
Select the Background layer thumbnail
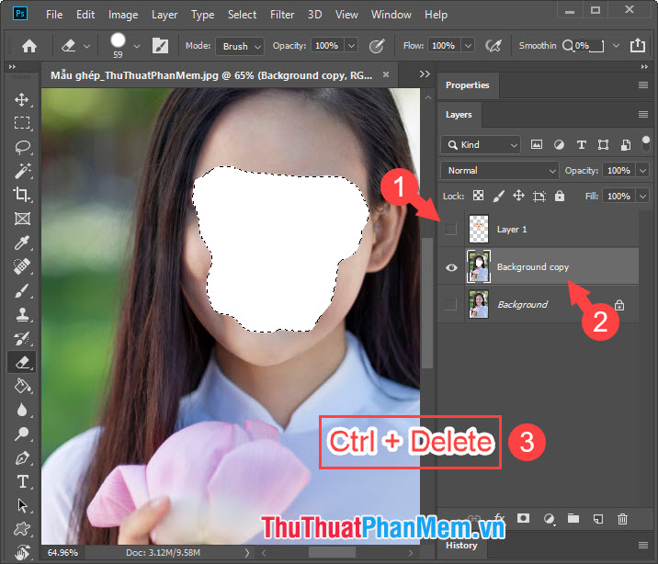tap(479, 304)
